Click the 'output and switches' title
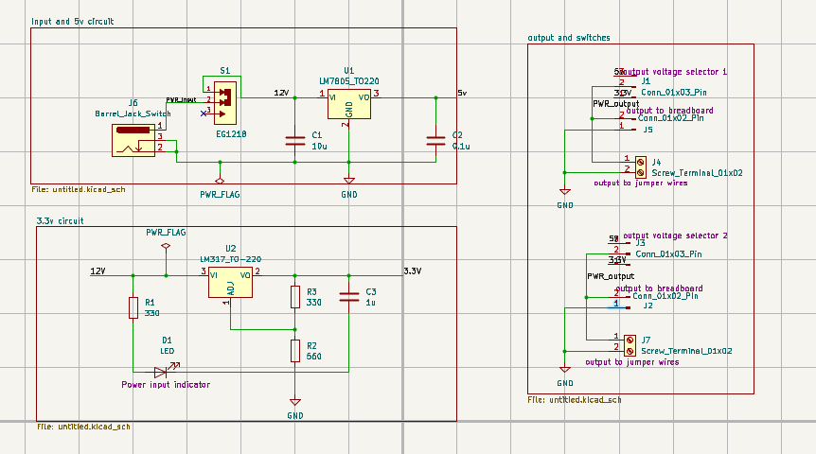 click(x=569, y=38)
